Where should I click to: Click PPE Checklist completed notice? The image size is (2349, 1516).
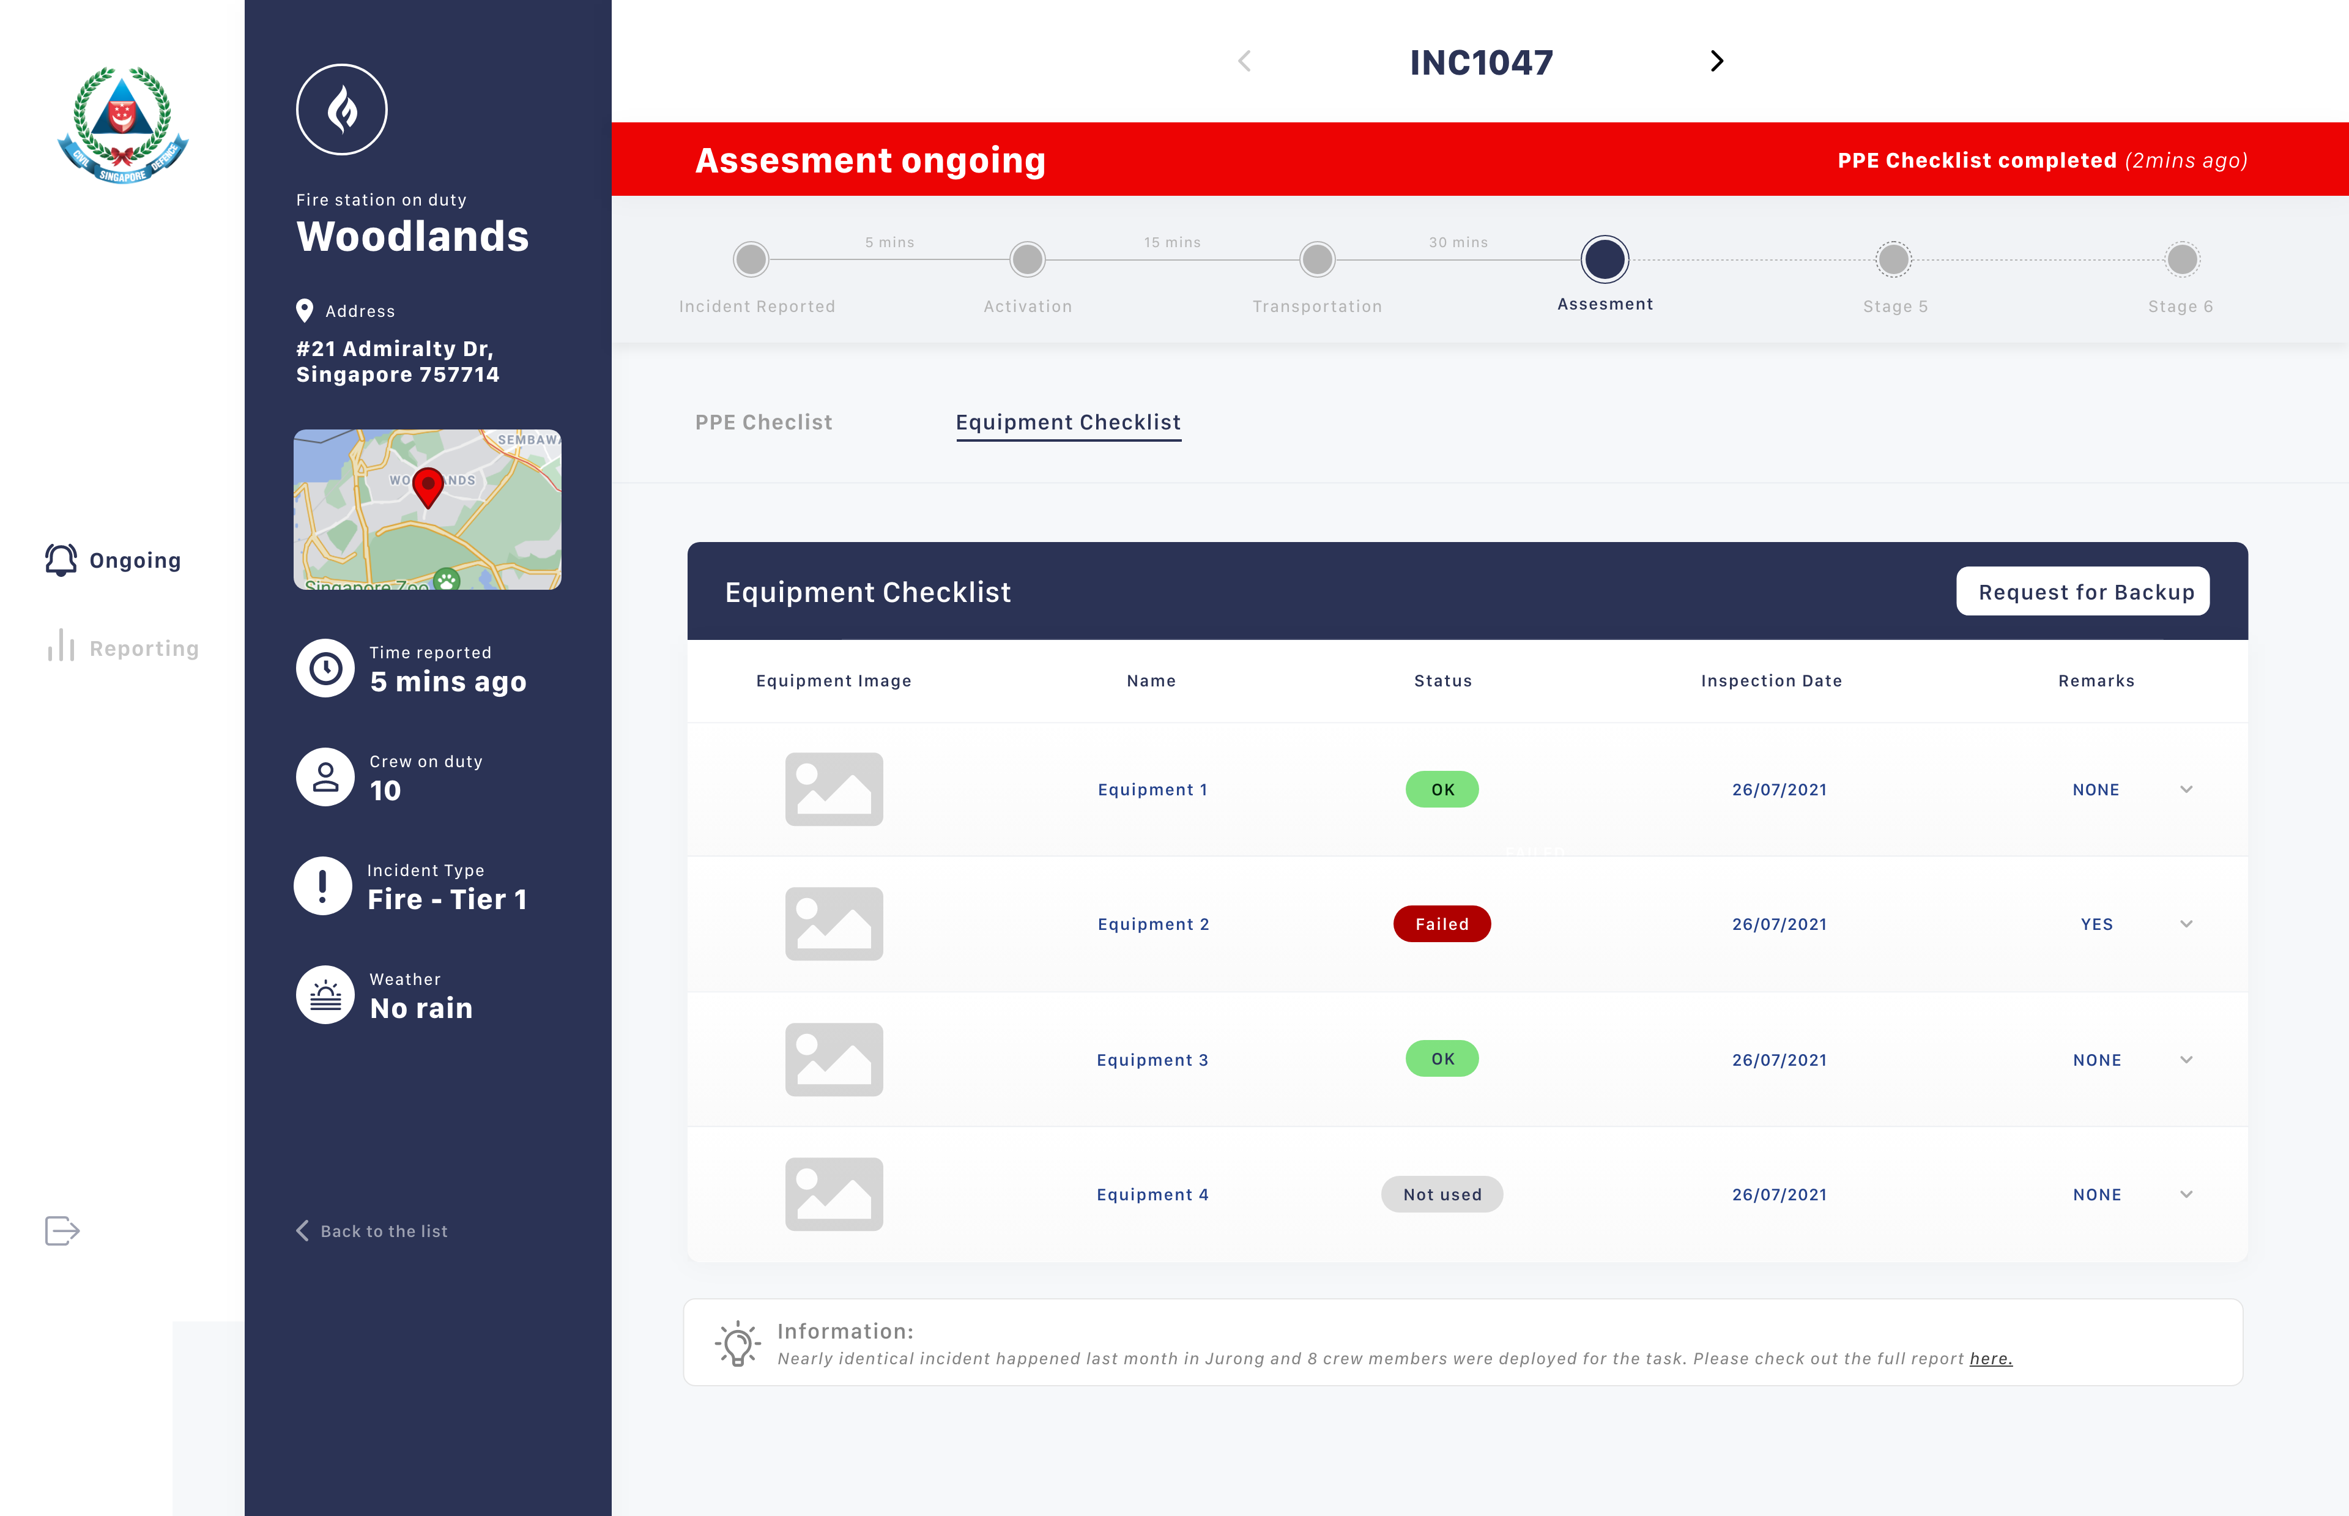[2042, 160]
